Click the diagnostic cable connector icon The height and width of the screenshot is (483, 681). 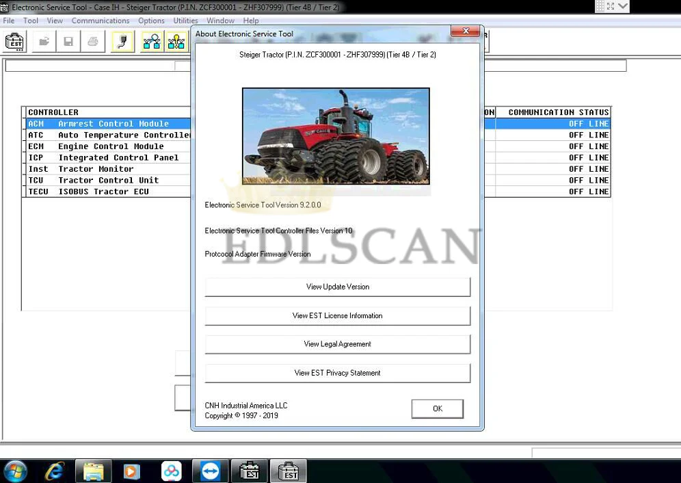click(x=122, y=42)
